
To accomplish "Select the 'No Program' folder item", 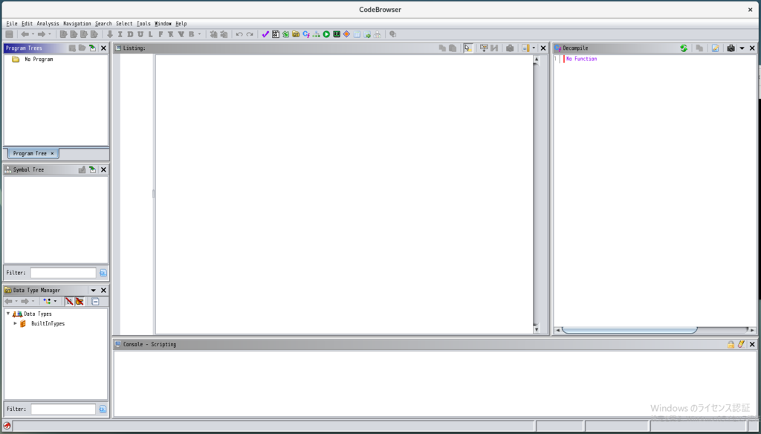I will pos(32,59).
